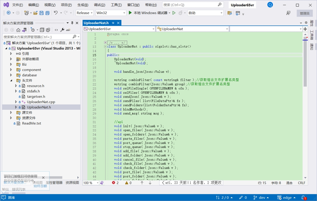Image resolution: width=317 pixels, height=201 pixels.
Task: Click the Save All toolbar icon
Action: pos(48,13)
